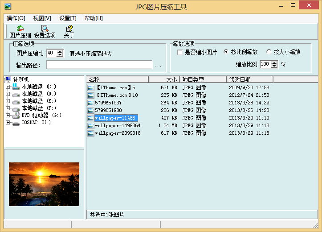Click the file icon of wallpaper-11486
Screen dimensions: 322x232
(x=91, y=118)
